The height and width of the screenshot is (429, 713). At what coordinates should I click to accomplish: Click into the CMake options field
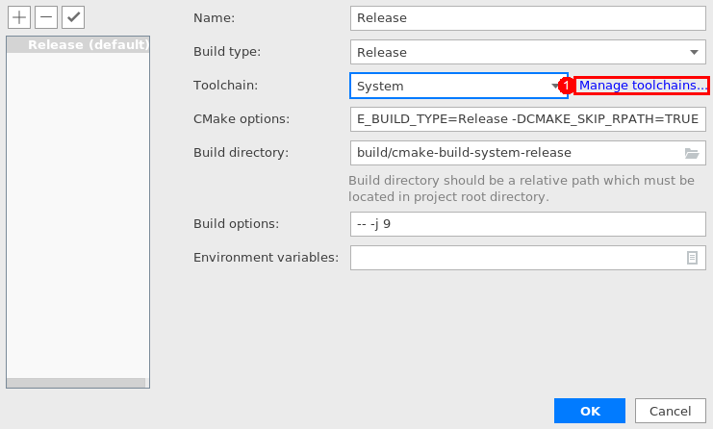pos(528,119)
